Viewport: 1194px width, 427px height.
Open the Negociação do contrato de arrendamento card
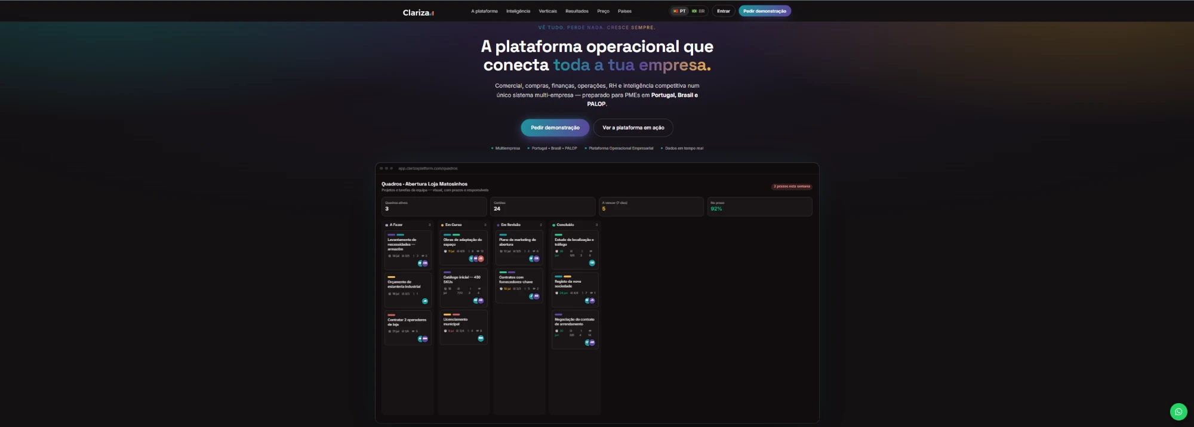coord(574,329)
